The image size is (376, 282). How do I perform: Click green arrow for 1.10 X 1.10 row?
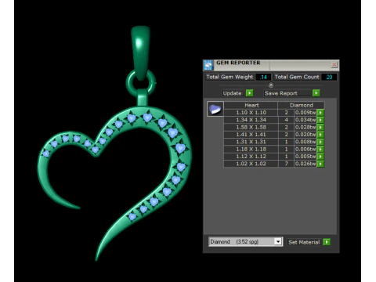(320, 113)
